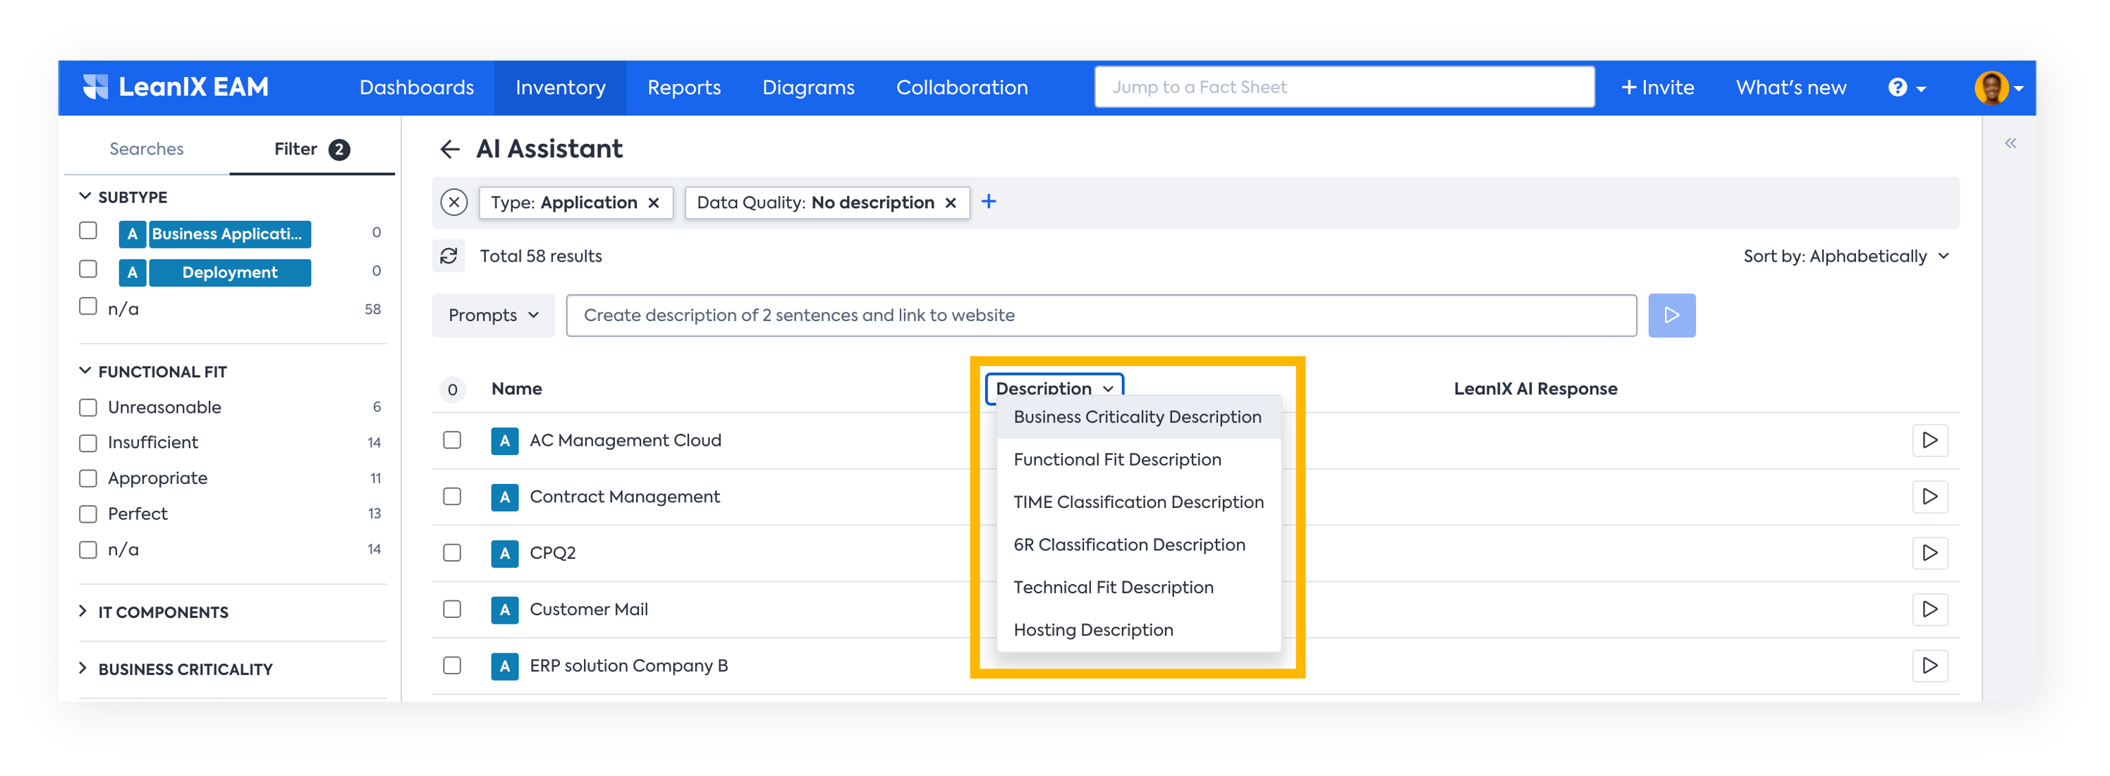Clear all filters with the circled X
The image size is (2110, 776).
point(453,202)
